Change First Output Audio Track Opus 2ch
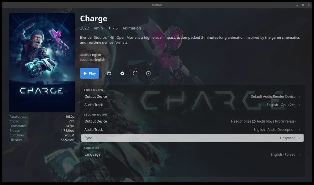The height and width of the screenshot is (185, 314). click(192, 105)
